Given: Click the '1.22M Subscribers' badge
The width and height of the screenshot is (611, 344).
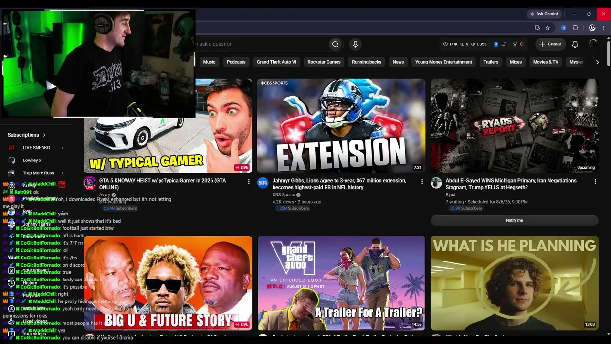Looking at the screenshot, I should click(293, 208).
